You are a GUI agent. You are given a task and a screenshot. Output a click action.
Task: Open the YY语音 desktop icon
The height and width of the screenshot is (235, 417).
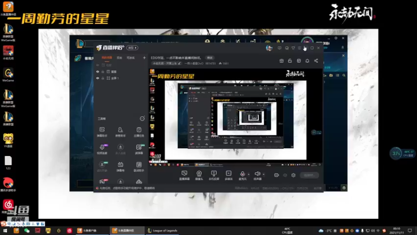(8, 140)
